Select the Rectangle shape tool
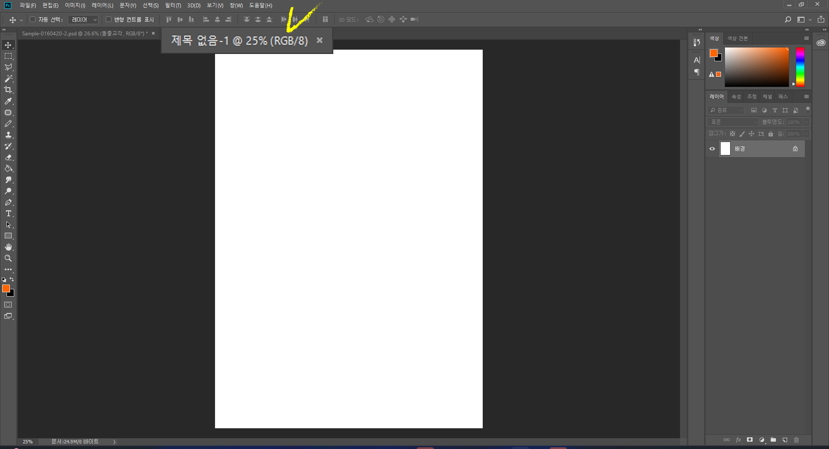 point(8,236)
